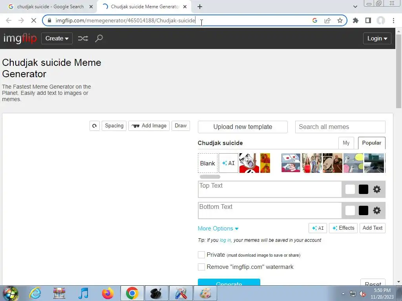This screenshot has height=301, width=402.
Task: Click Upload new template button
Action: click(243, 127)
